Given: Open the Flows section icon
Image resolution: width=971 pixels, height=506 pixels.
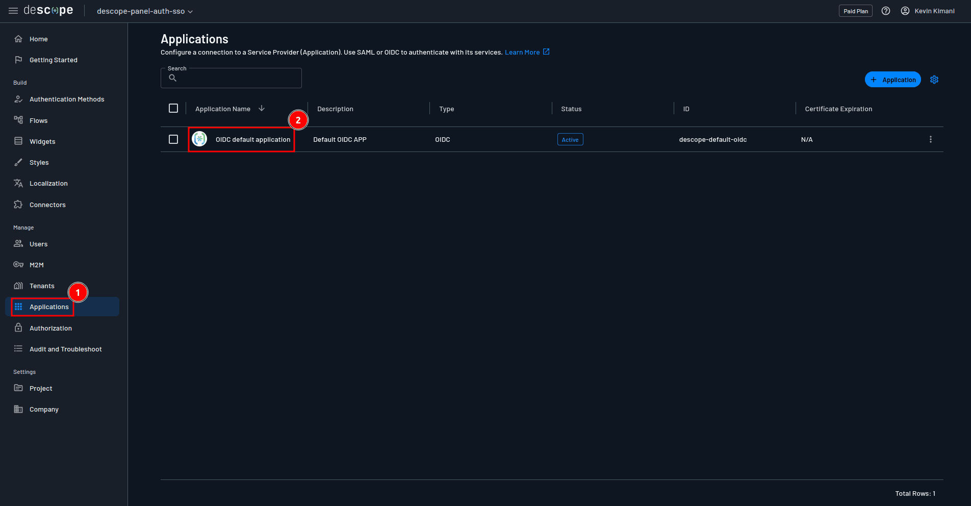Looking at the screenshot, I should [18, 120].
